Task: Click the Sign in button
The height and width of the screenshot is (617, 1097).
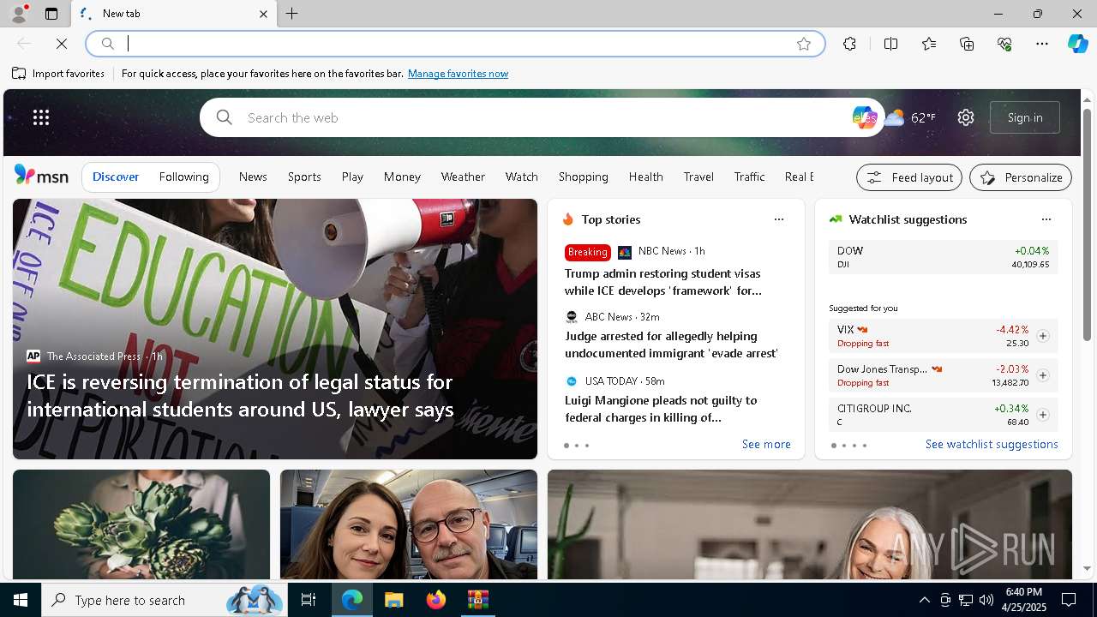Action: (1025, 117)
